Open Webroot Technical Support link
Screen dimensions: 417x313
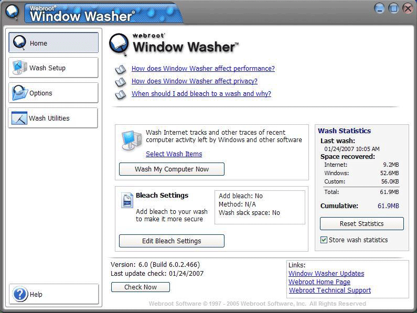click(x=330, y=290)
